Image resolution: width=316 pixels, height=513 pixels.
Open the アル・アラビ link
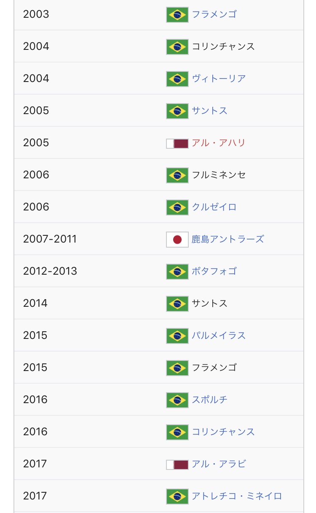[x=219, y=464]
